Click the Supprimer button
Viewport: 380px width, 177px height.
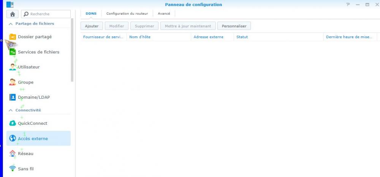144,26
